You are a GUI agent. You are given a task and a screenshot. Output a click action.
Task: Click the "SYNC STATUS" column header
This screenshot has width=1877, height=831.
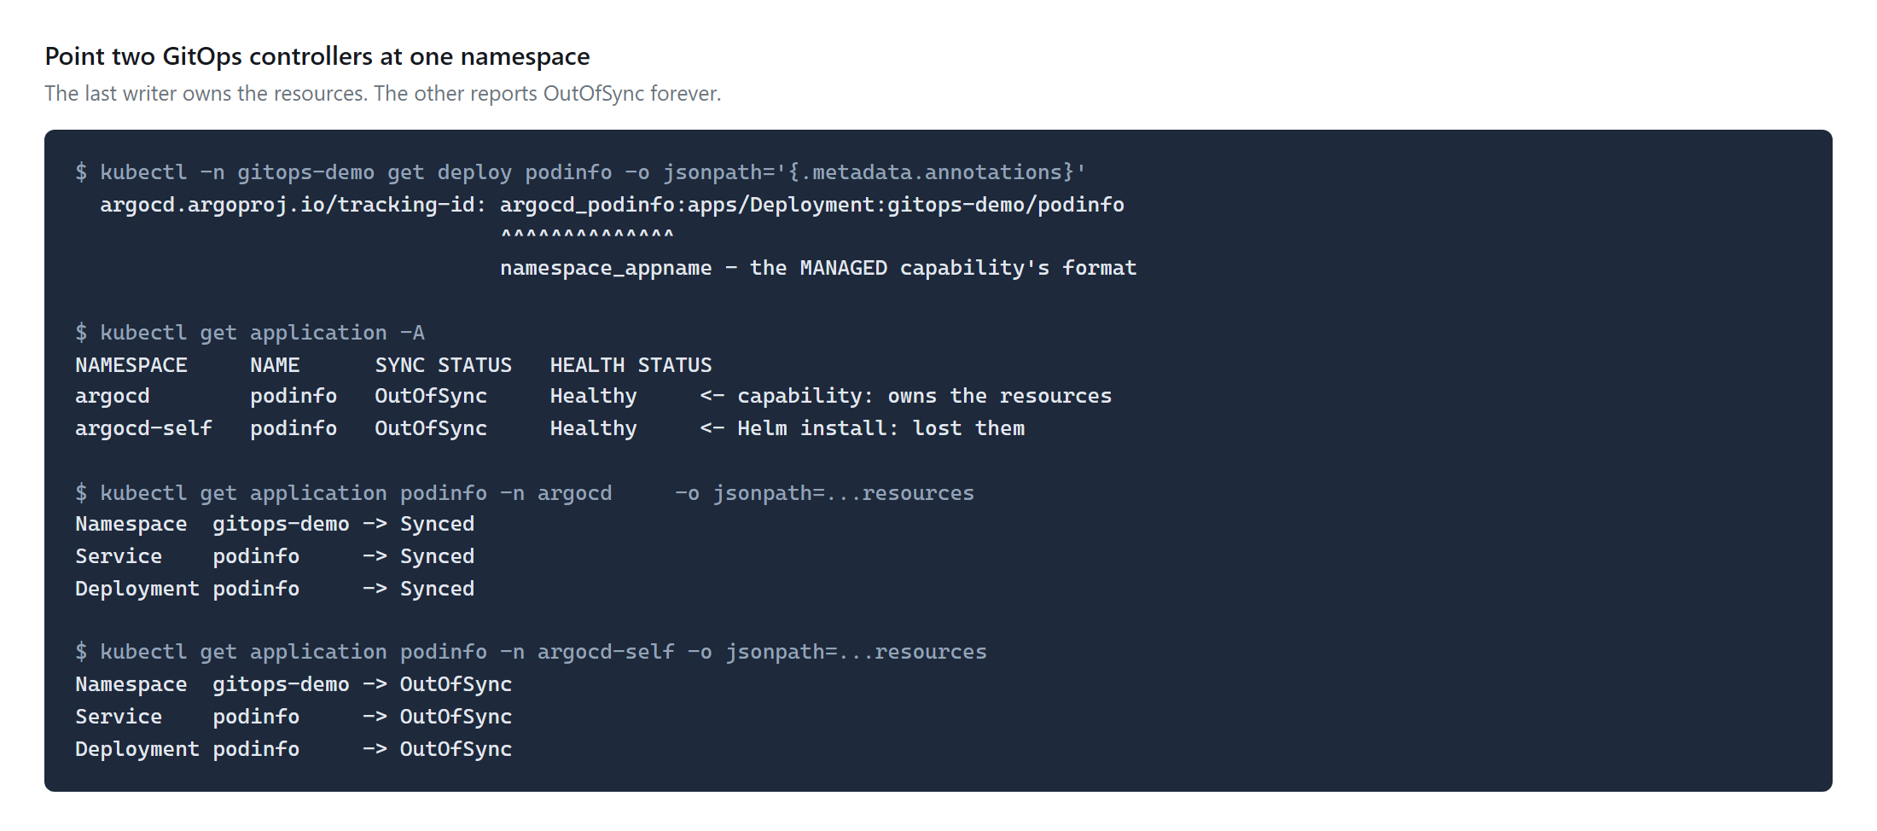444,365
